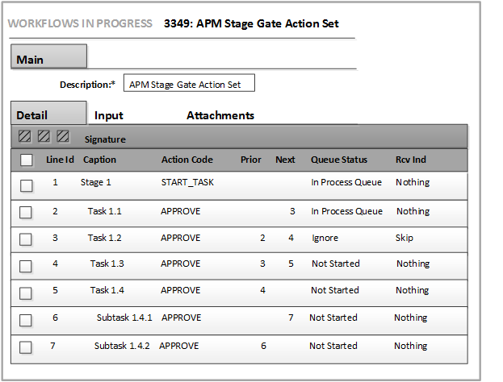
Task: Open the Attachments tab
Action: [x=220, y=115]
